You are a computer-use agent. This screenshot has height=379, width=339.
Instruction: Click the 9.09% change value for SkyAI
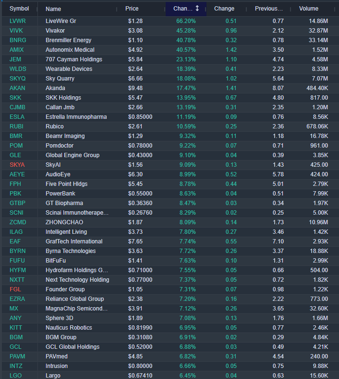[x=188, y=165]
